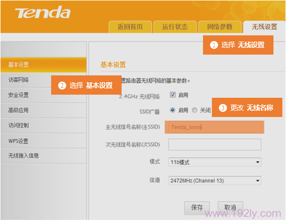Screen dimensions: 286x221
Task: Open the 模式 dropdown showing 11b模式
Action: pos(214,162)
